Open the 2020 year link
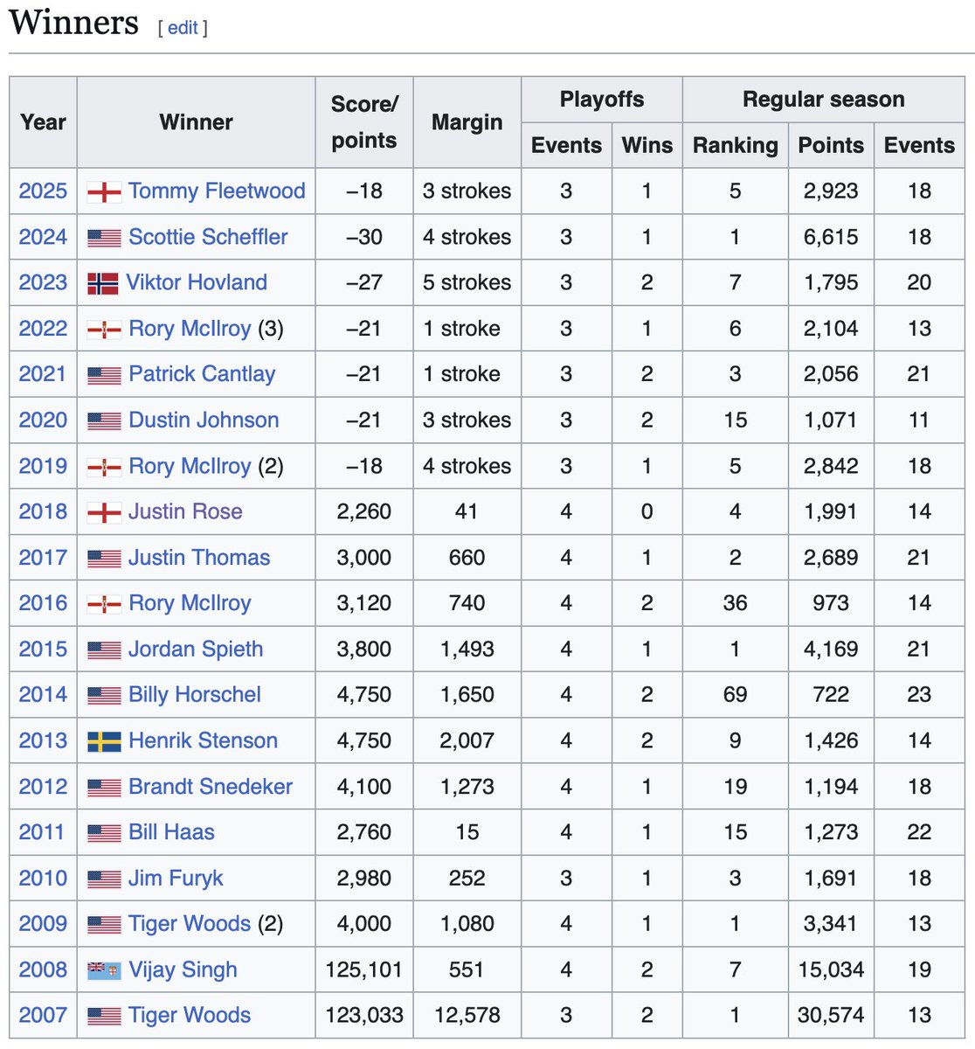This screenshot has width=975, height=1049. pyautogui.click(x=43, y=420)
